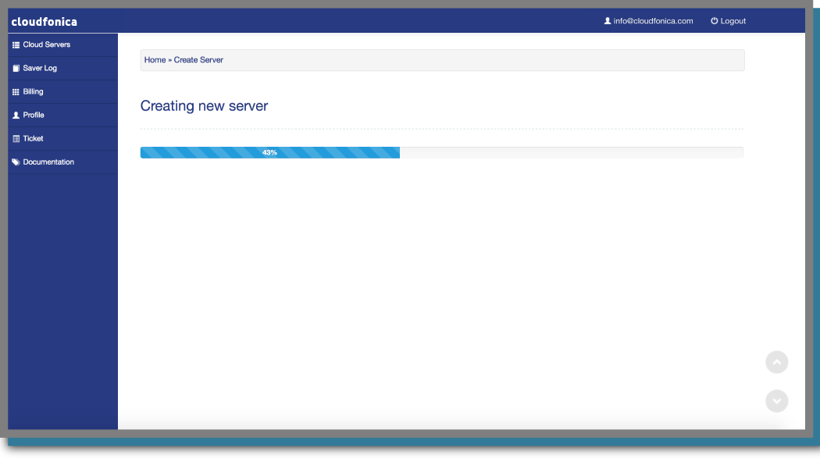Click the Cloud Servers list icon
820x459 pixels.
[x=16, y=45]
